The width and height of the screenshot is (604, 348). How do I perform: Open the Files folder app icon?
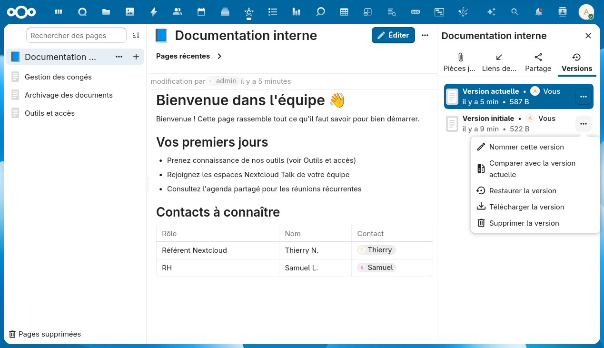point(106,12)
